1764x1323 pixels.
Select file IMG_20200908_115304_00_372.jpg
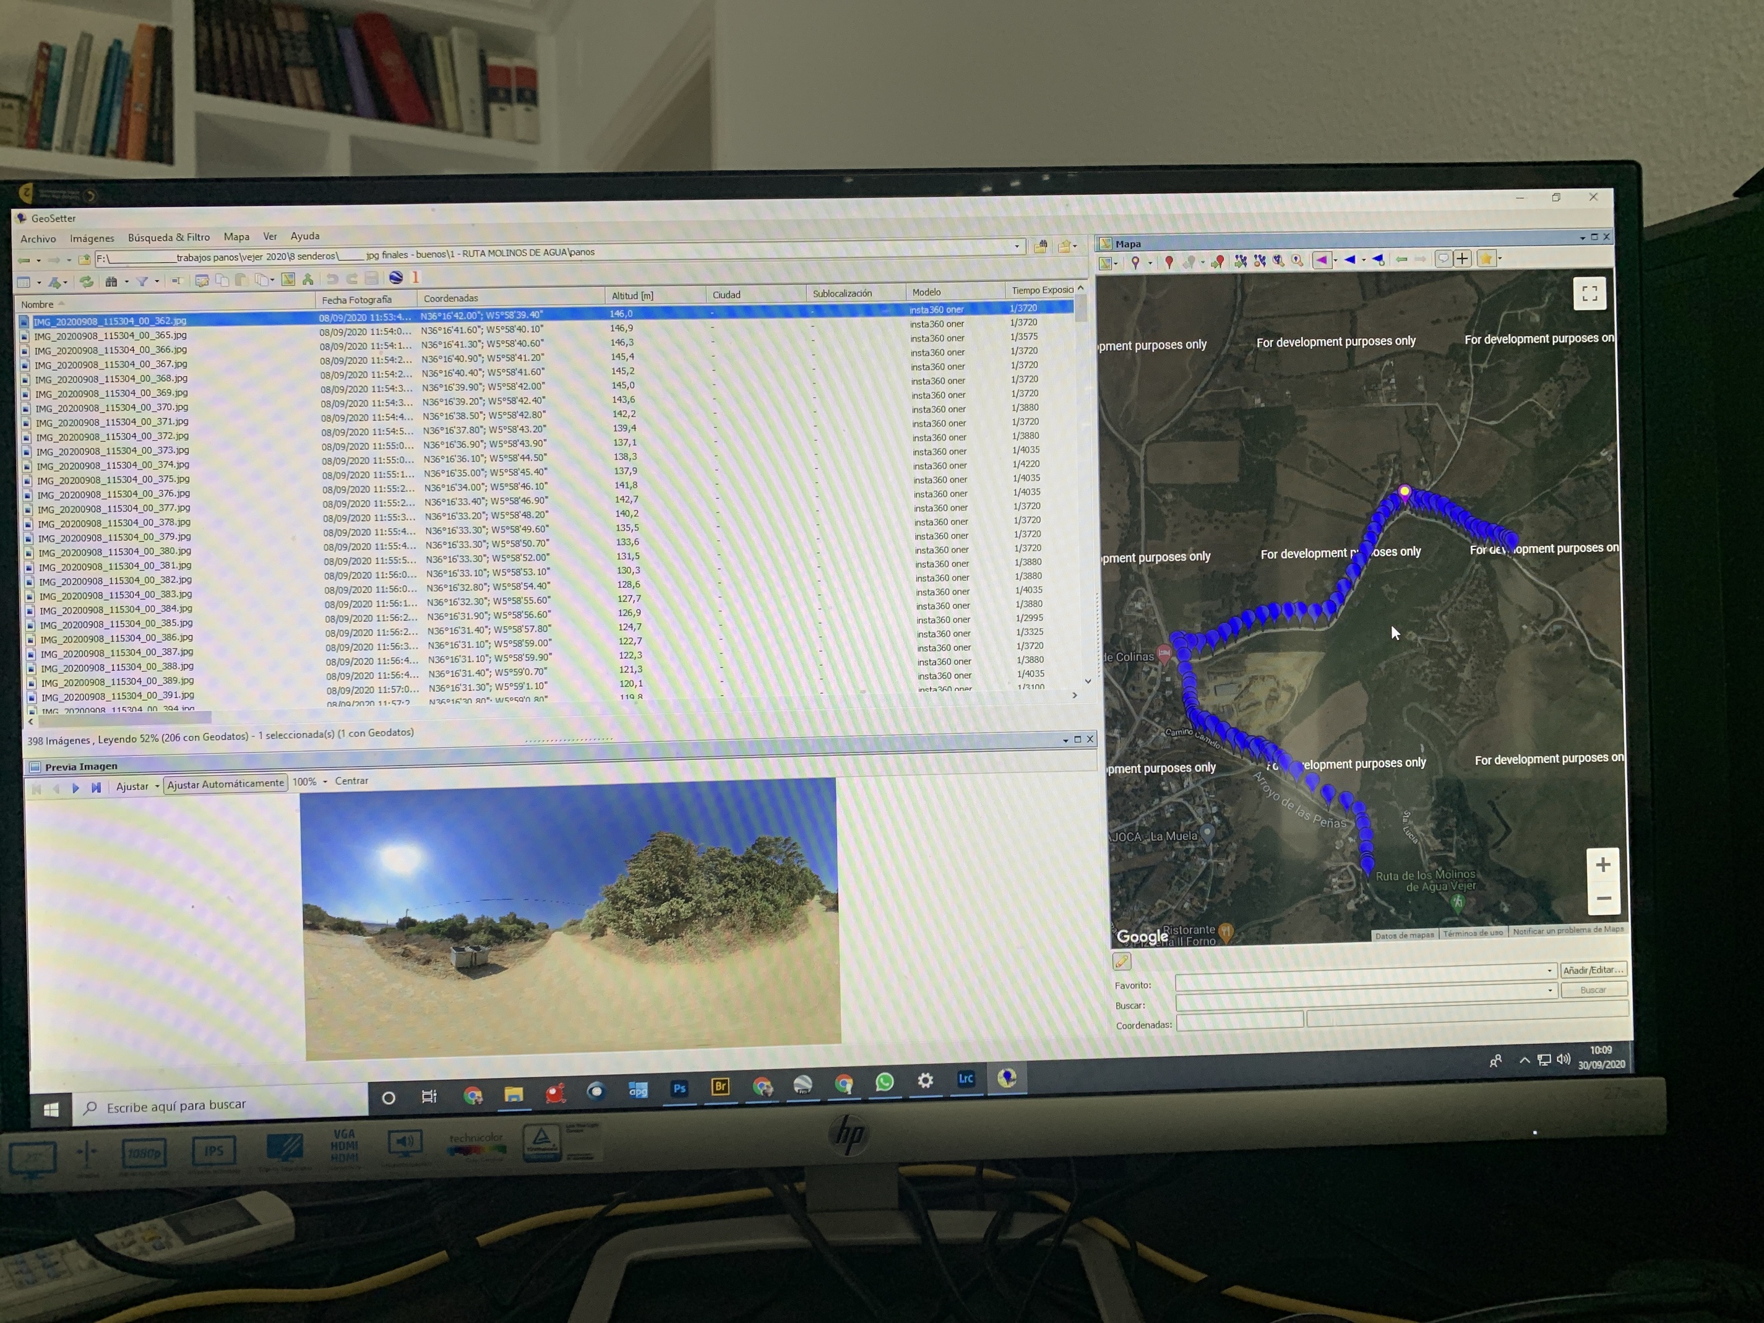[113, 437]
